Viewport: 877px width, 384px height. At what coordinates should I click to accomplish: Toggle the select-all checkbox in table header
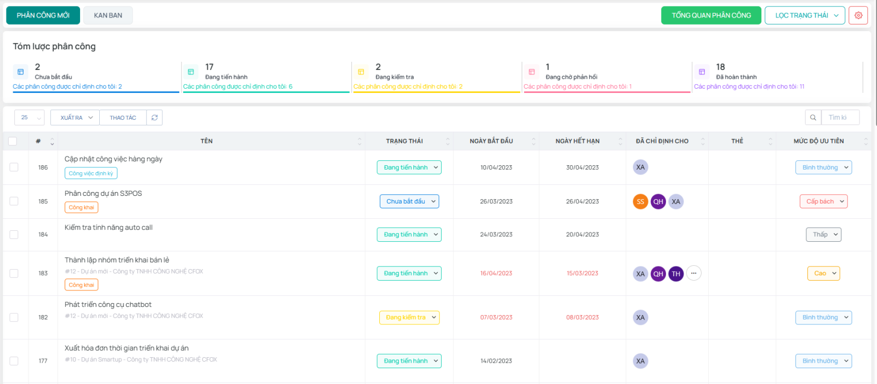[13, 141]
